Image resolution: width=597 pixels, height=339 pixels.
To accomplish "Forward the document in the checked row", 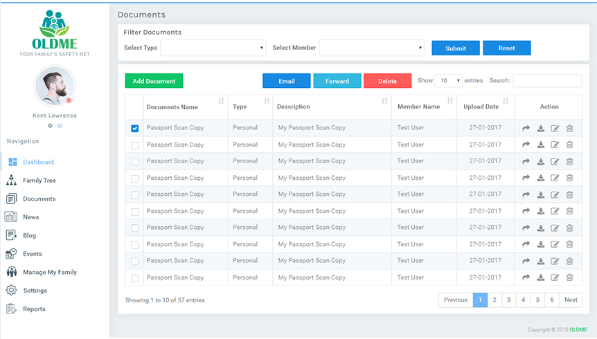I will click(x=526, y=128).
